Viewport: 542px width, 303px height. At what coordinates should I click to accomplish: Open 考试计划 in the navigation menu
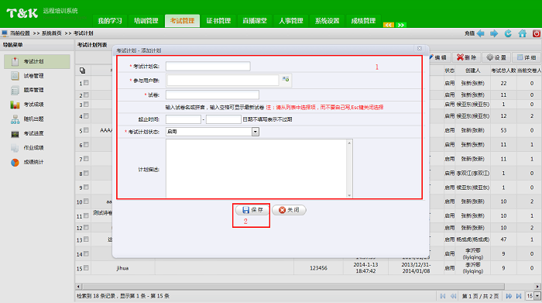tap(37, 61)
